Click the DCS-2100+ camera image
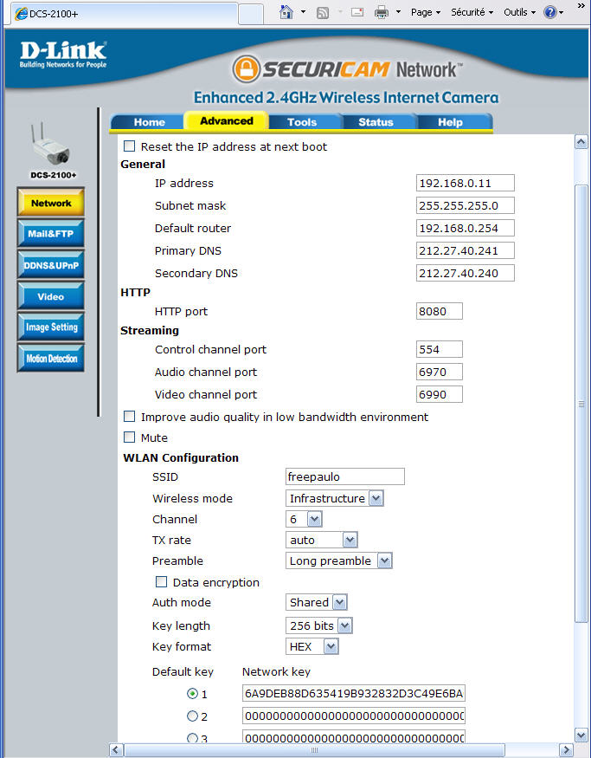The image size is (591, 758). coord(51,145)
